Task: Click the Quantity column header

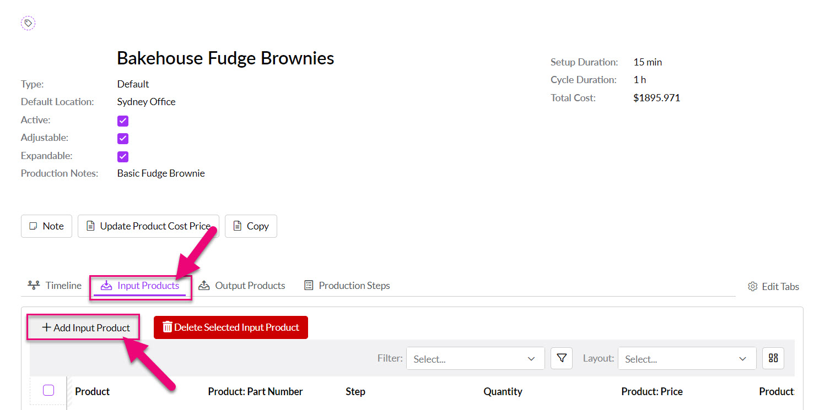Action: click(503, 391)
